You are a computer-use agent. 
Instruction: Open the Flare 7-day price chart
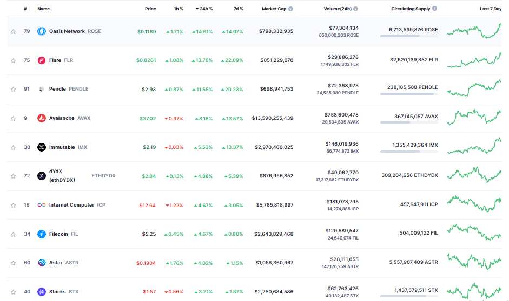(x=474, y=60)
